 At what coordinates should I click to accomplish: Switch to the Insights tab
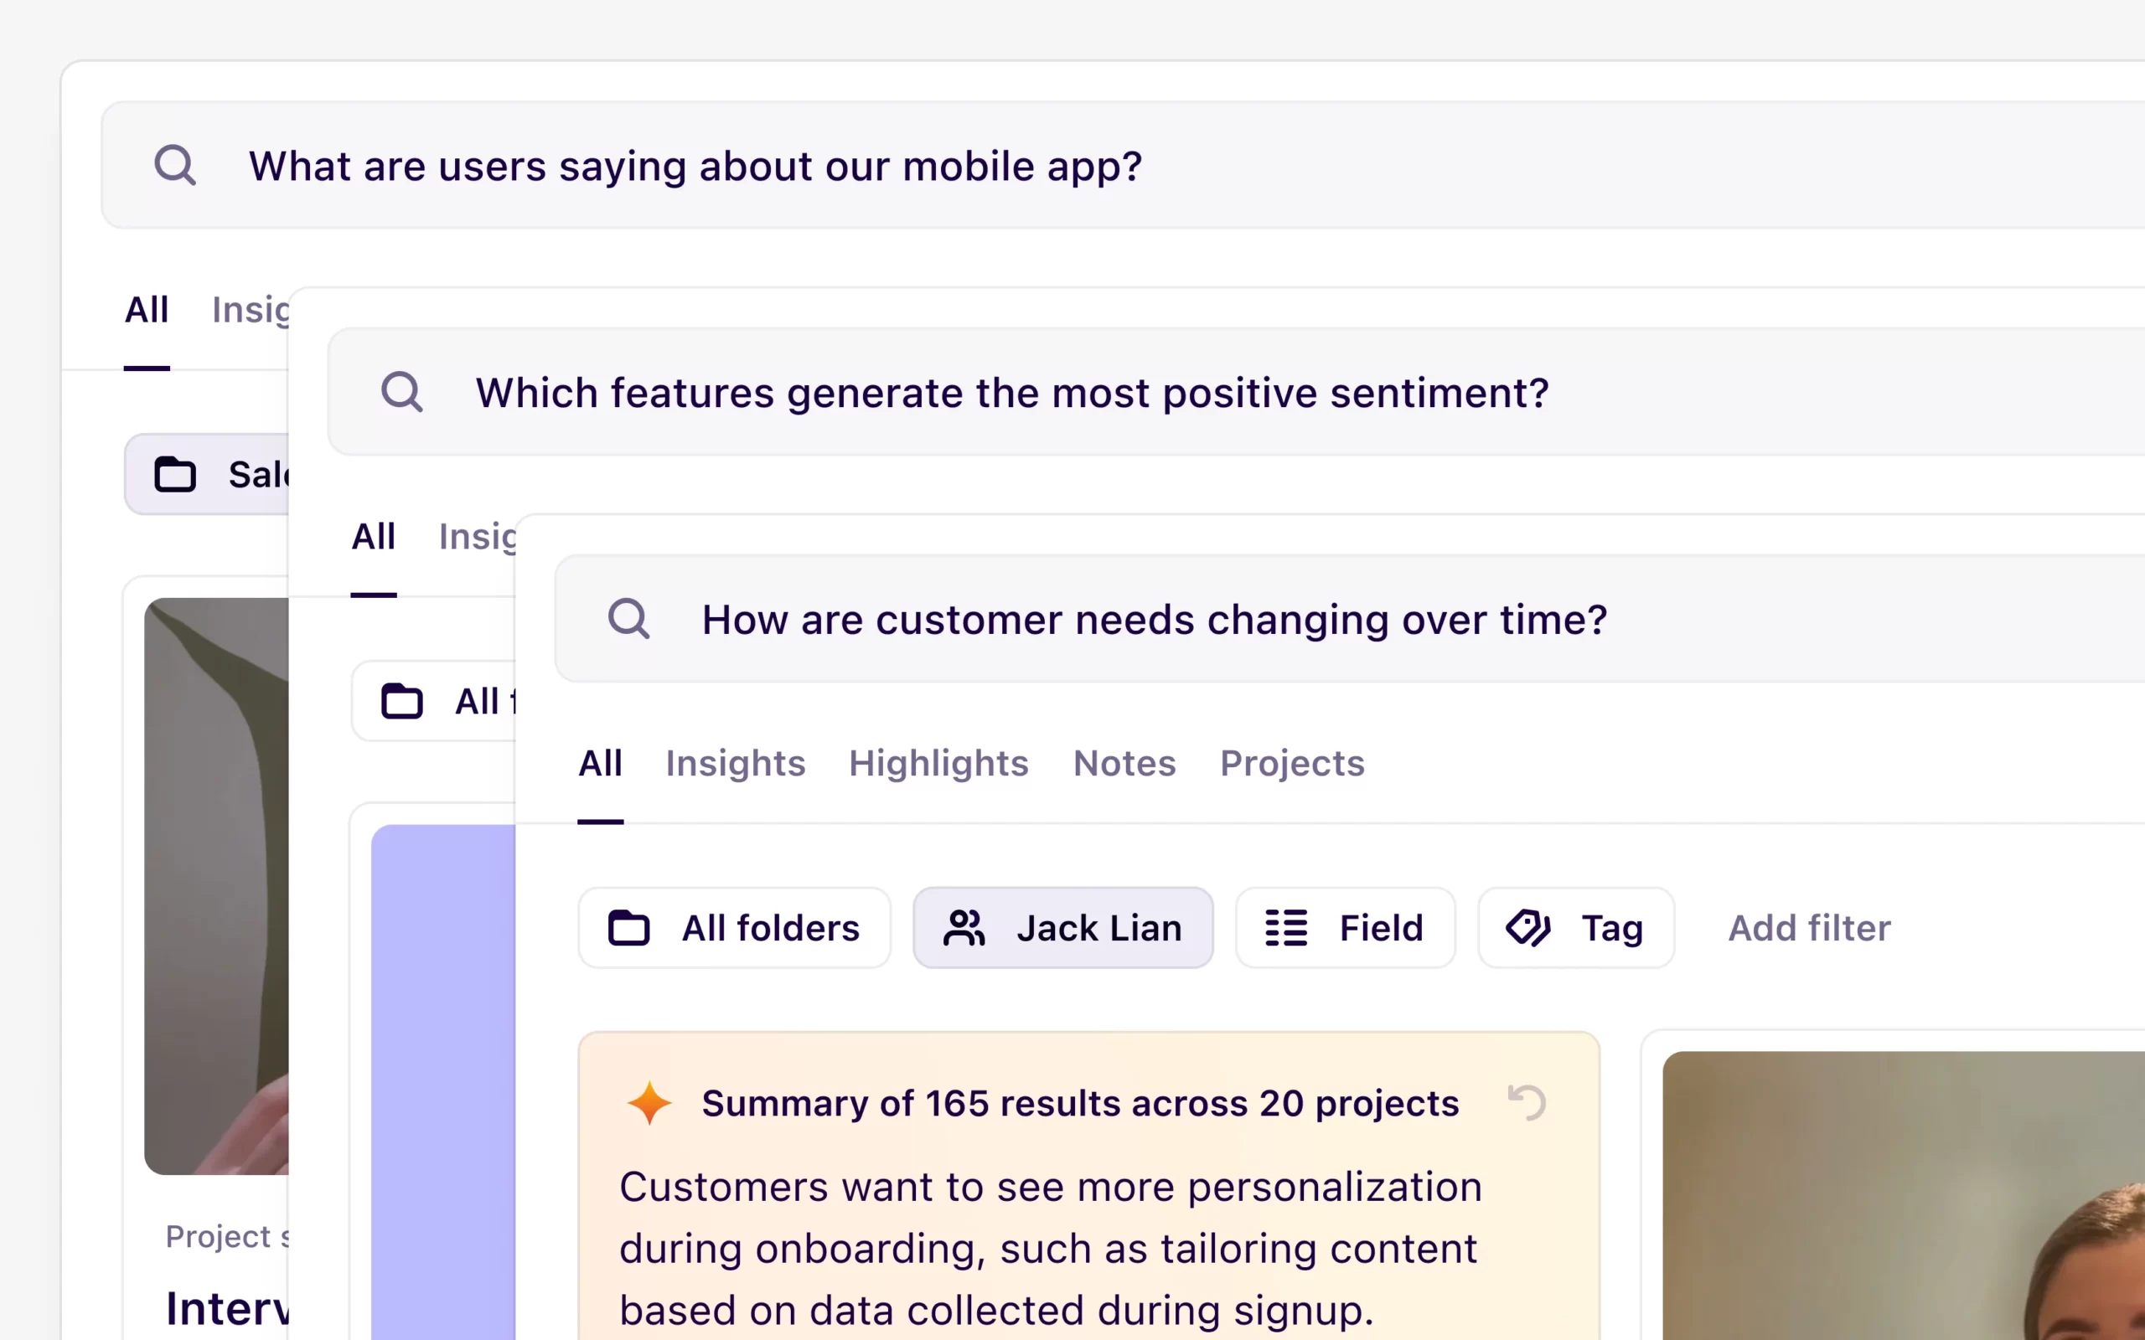735,763
